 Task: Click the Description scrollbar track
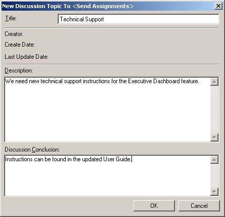click(214, 110)
